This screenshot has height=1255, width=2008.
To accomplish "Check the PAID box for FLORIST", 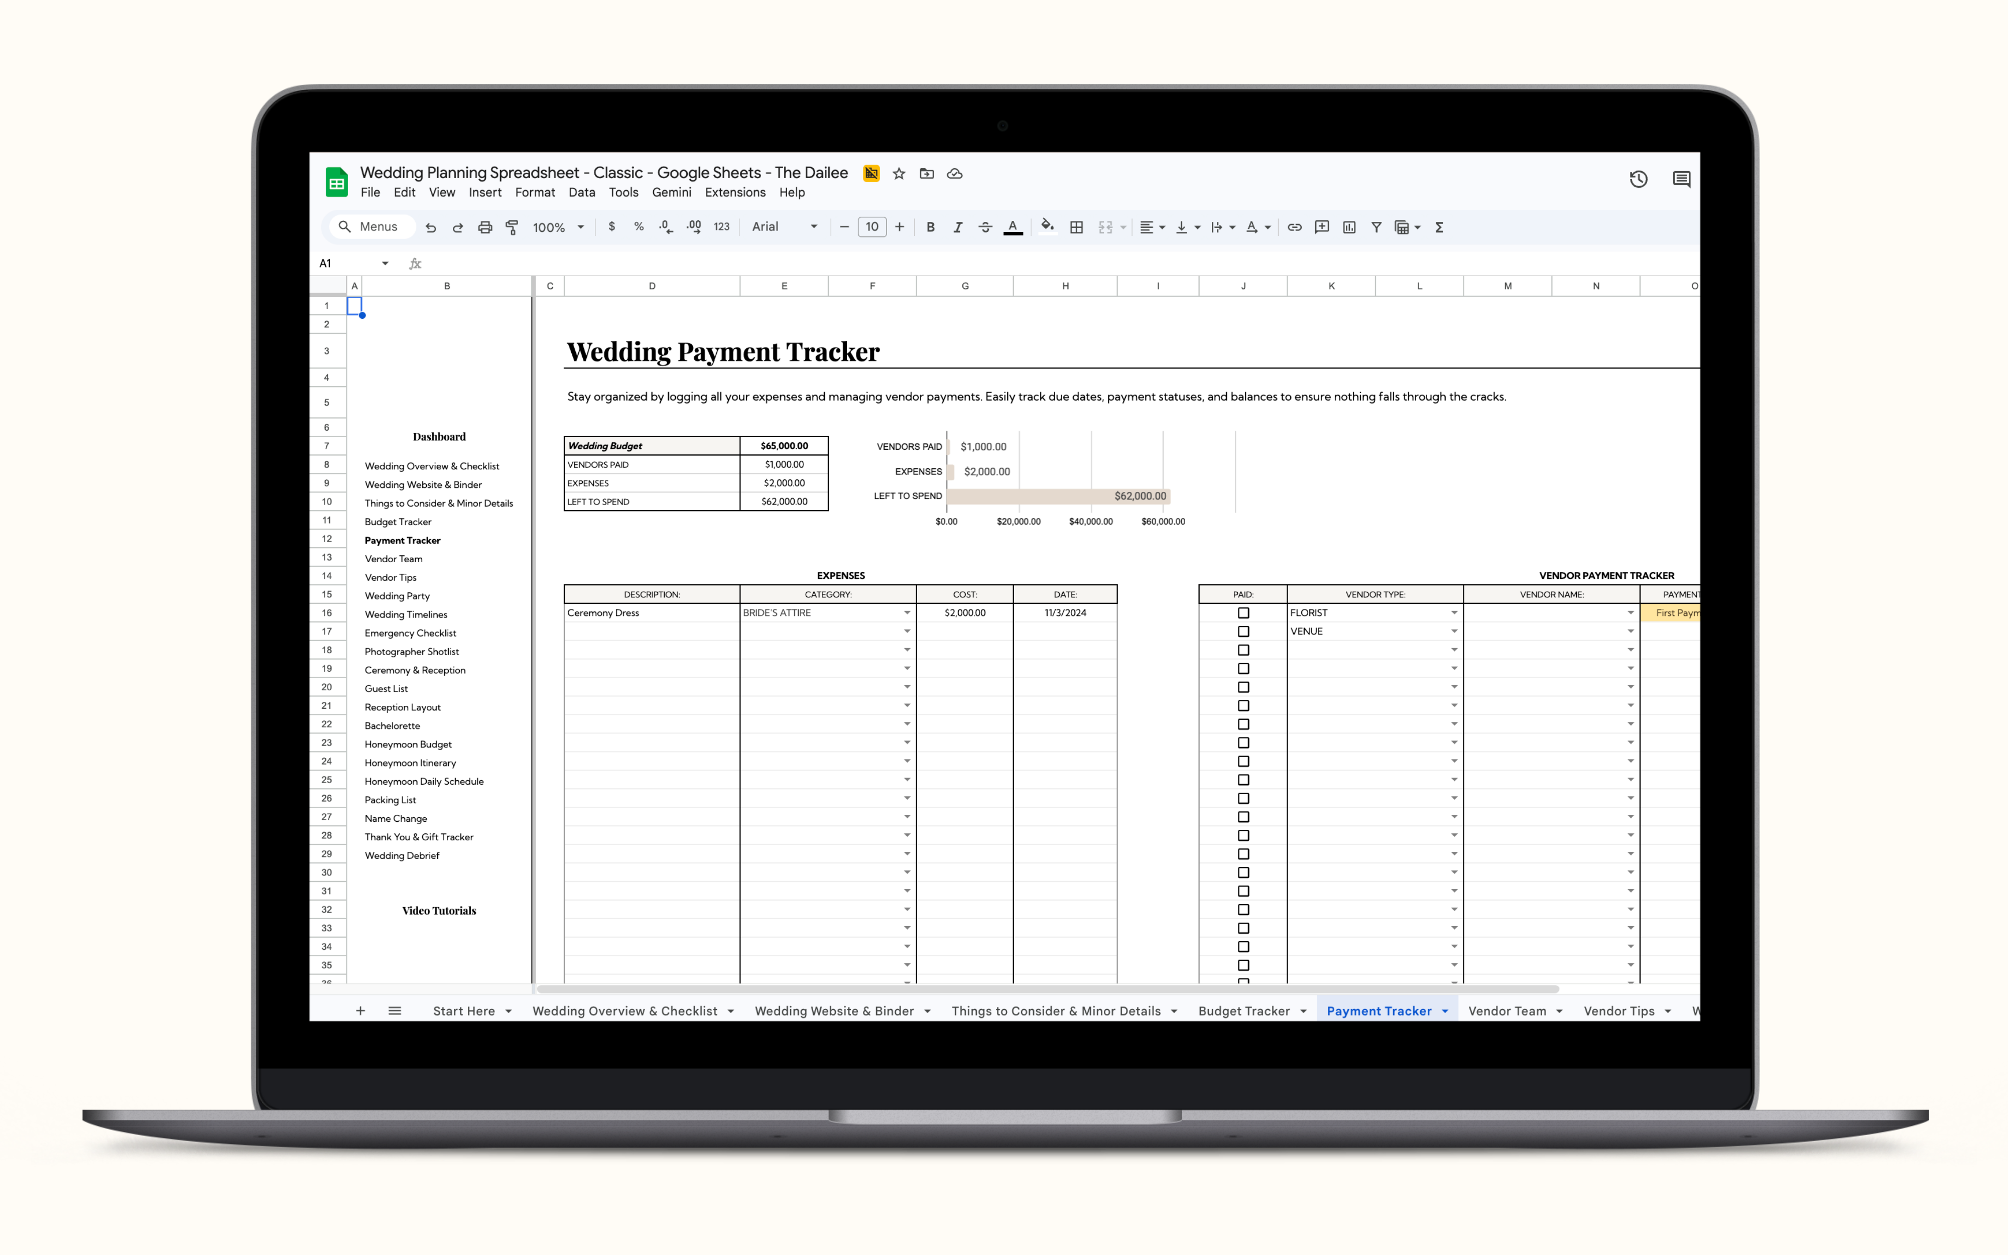I will [1243, 612].
